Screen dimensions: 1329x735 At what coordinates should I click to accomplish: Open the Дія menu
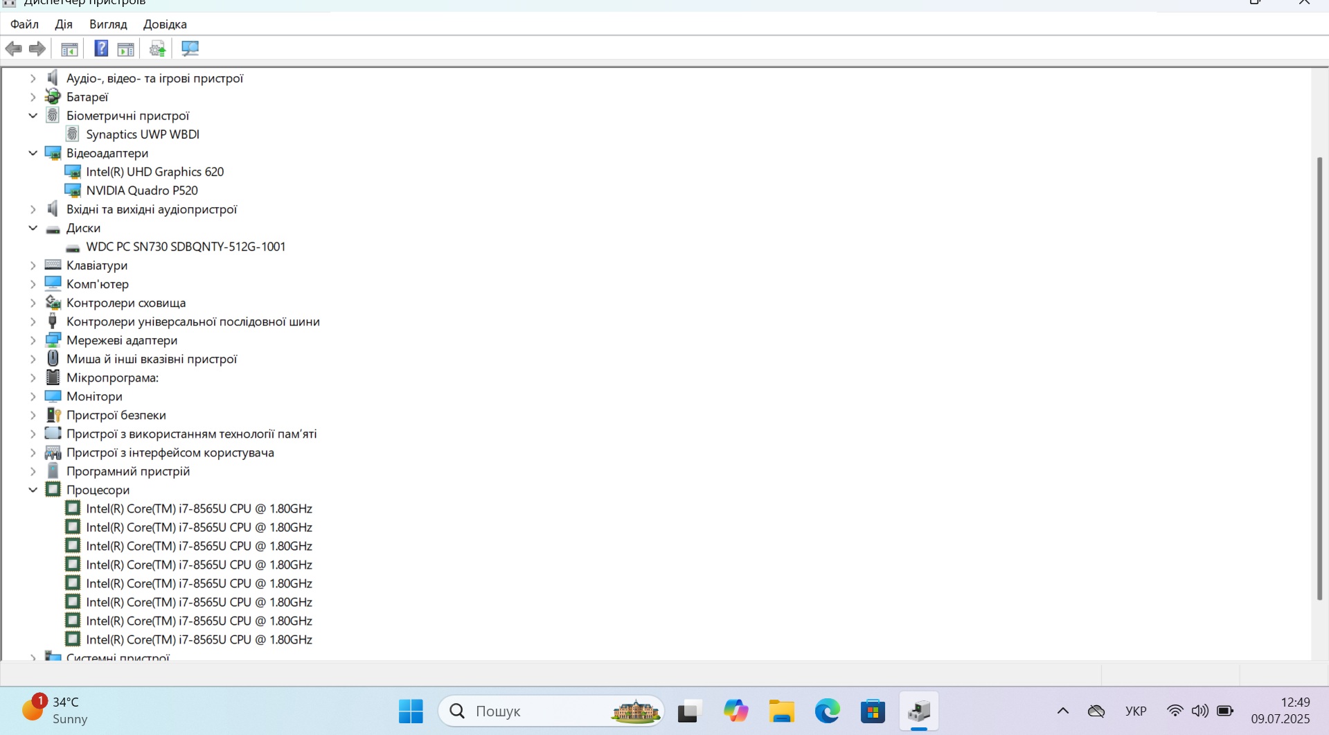[64, 24]
